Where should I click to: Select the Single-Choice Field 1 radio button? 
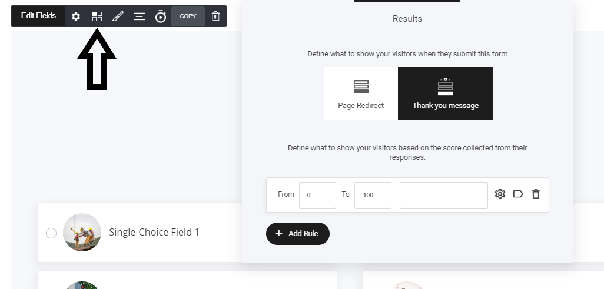(51, 233)
